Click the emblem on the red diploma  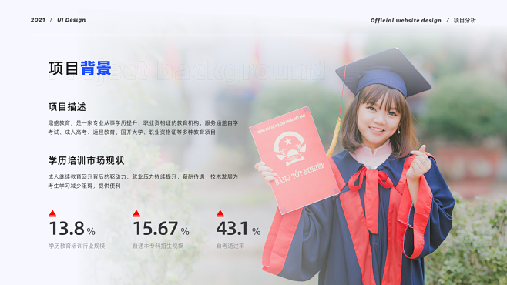pos(290,149)
